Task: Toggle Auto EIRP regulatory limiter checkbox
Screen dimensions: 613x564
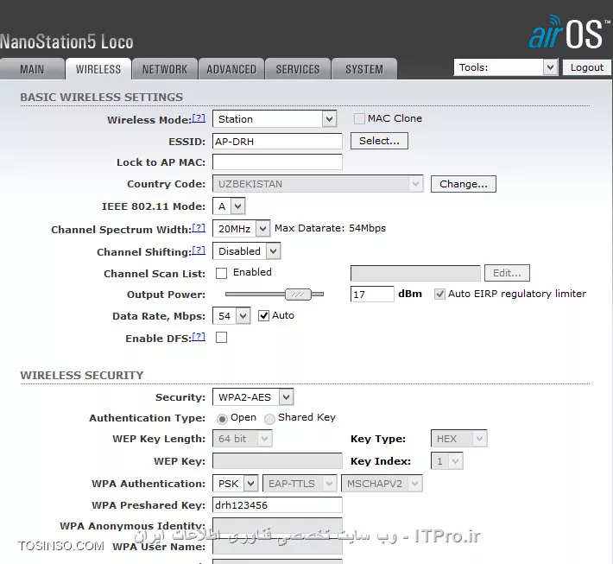Action: tap(439, 295)
